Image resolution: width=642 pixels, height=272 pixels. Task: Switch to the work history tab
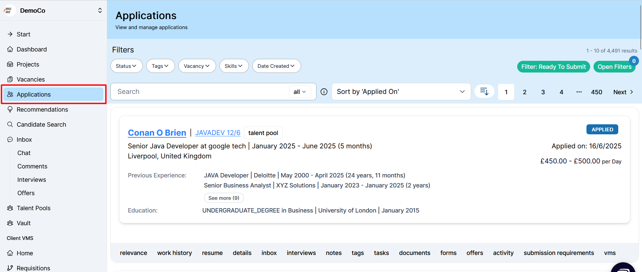point(175,253)
